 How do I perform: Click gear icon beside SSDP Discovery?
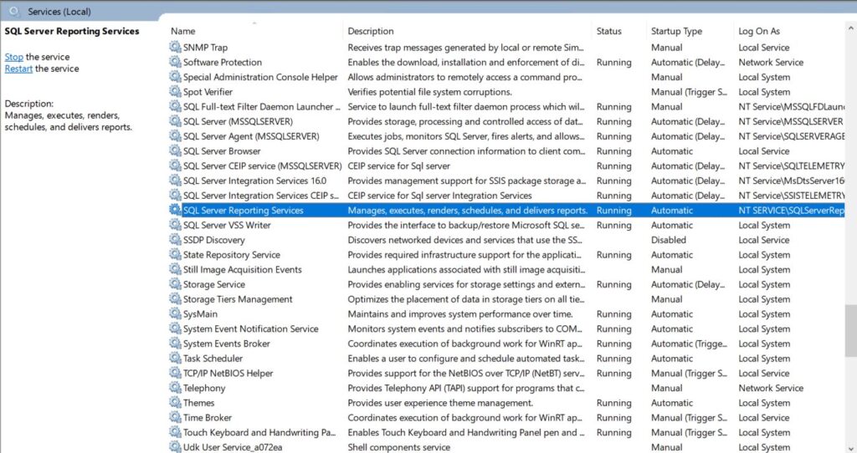tap(175, 239)
